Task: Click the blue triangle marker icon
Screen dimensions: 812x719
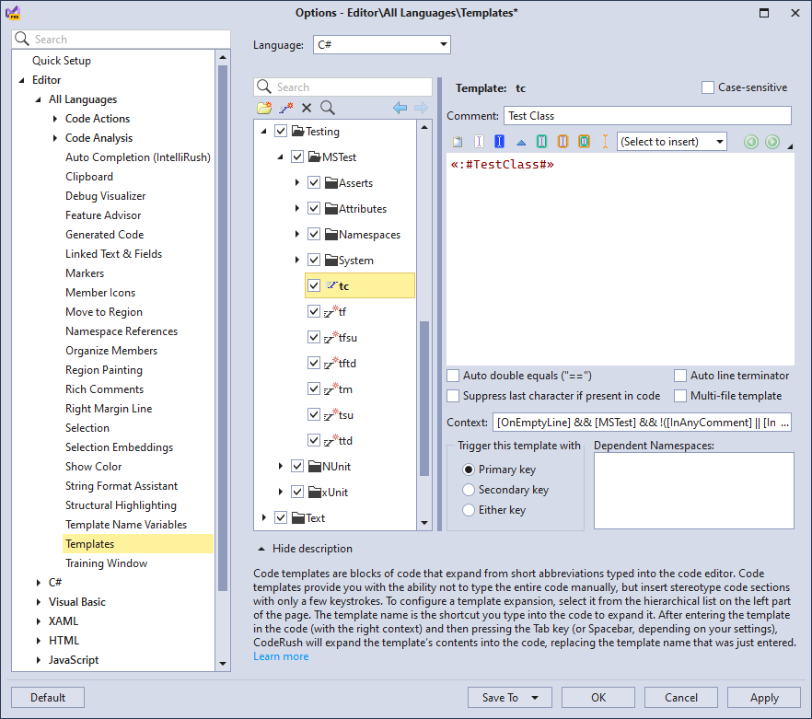Action: pyautogui.click(x=521, y=143)
